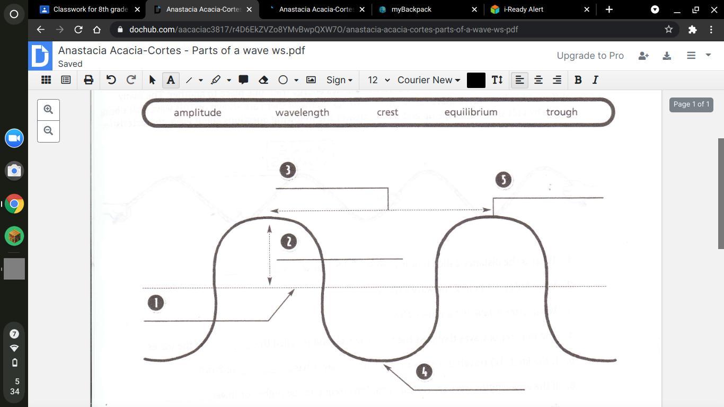Click the Page 1 of 1 indicator

pos(691,104)
